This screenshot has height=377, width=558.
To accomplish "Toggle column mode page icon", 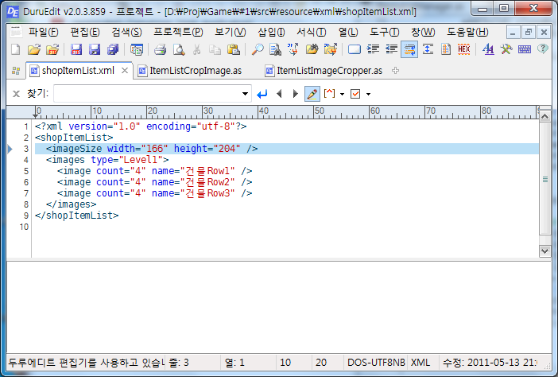I will coord(446,49).
